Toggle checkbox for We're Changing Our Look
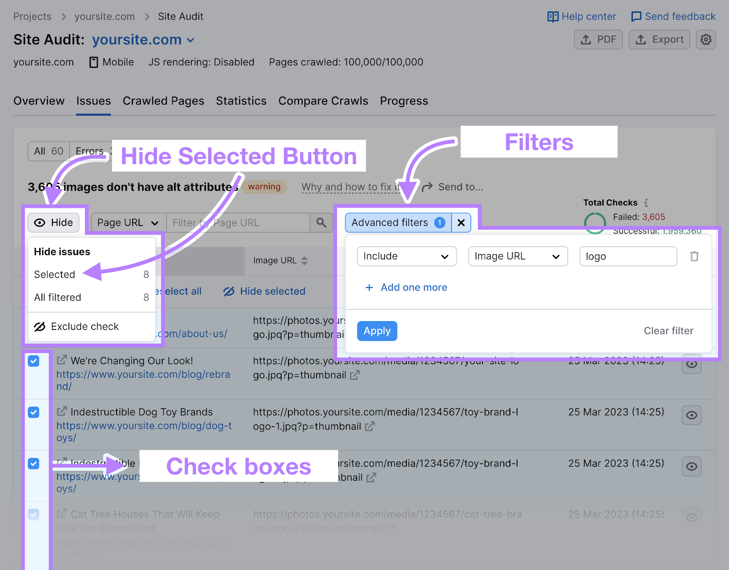729x570 pixels. pos(34,361)
